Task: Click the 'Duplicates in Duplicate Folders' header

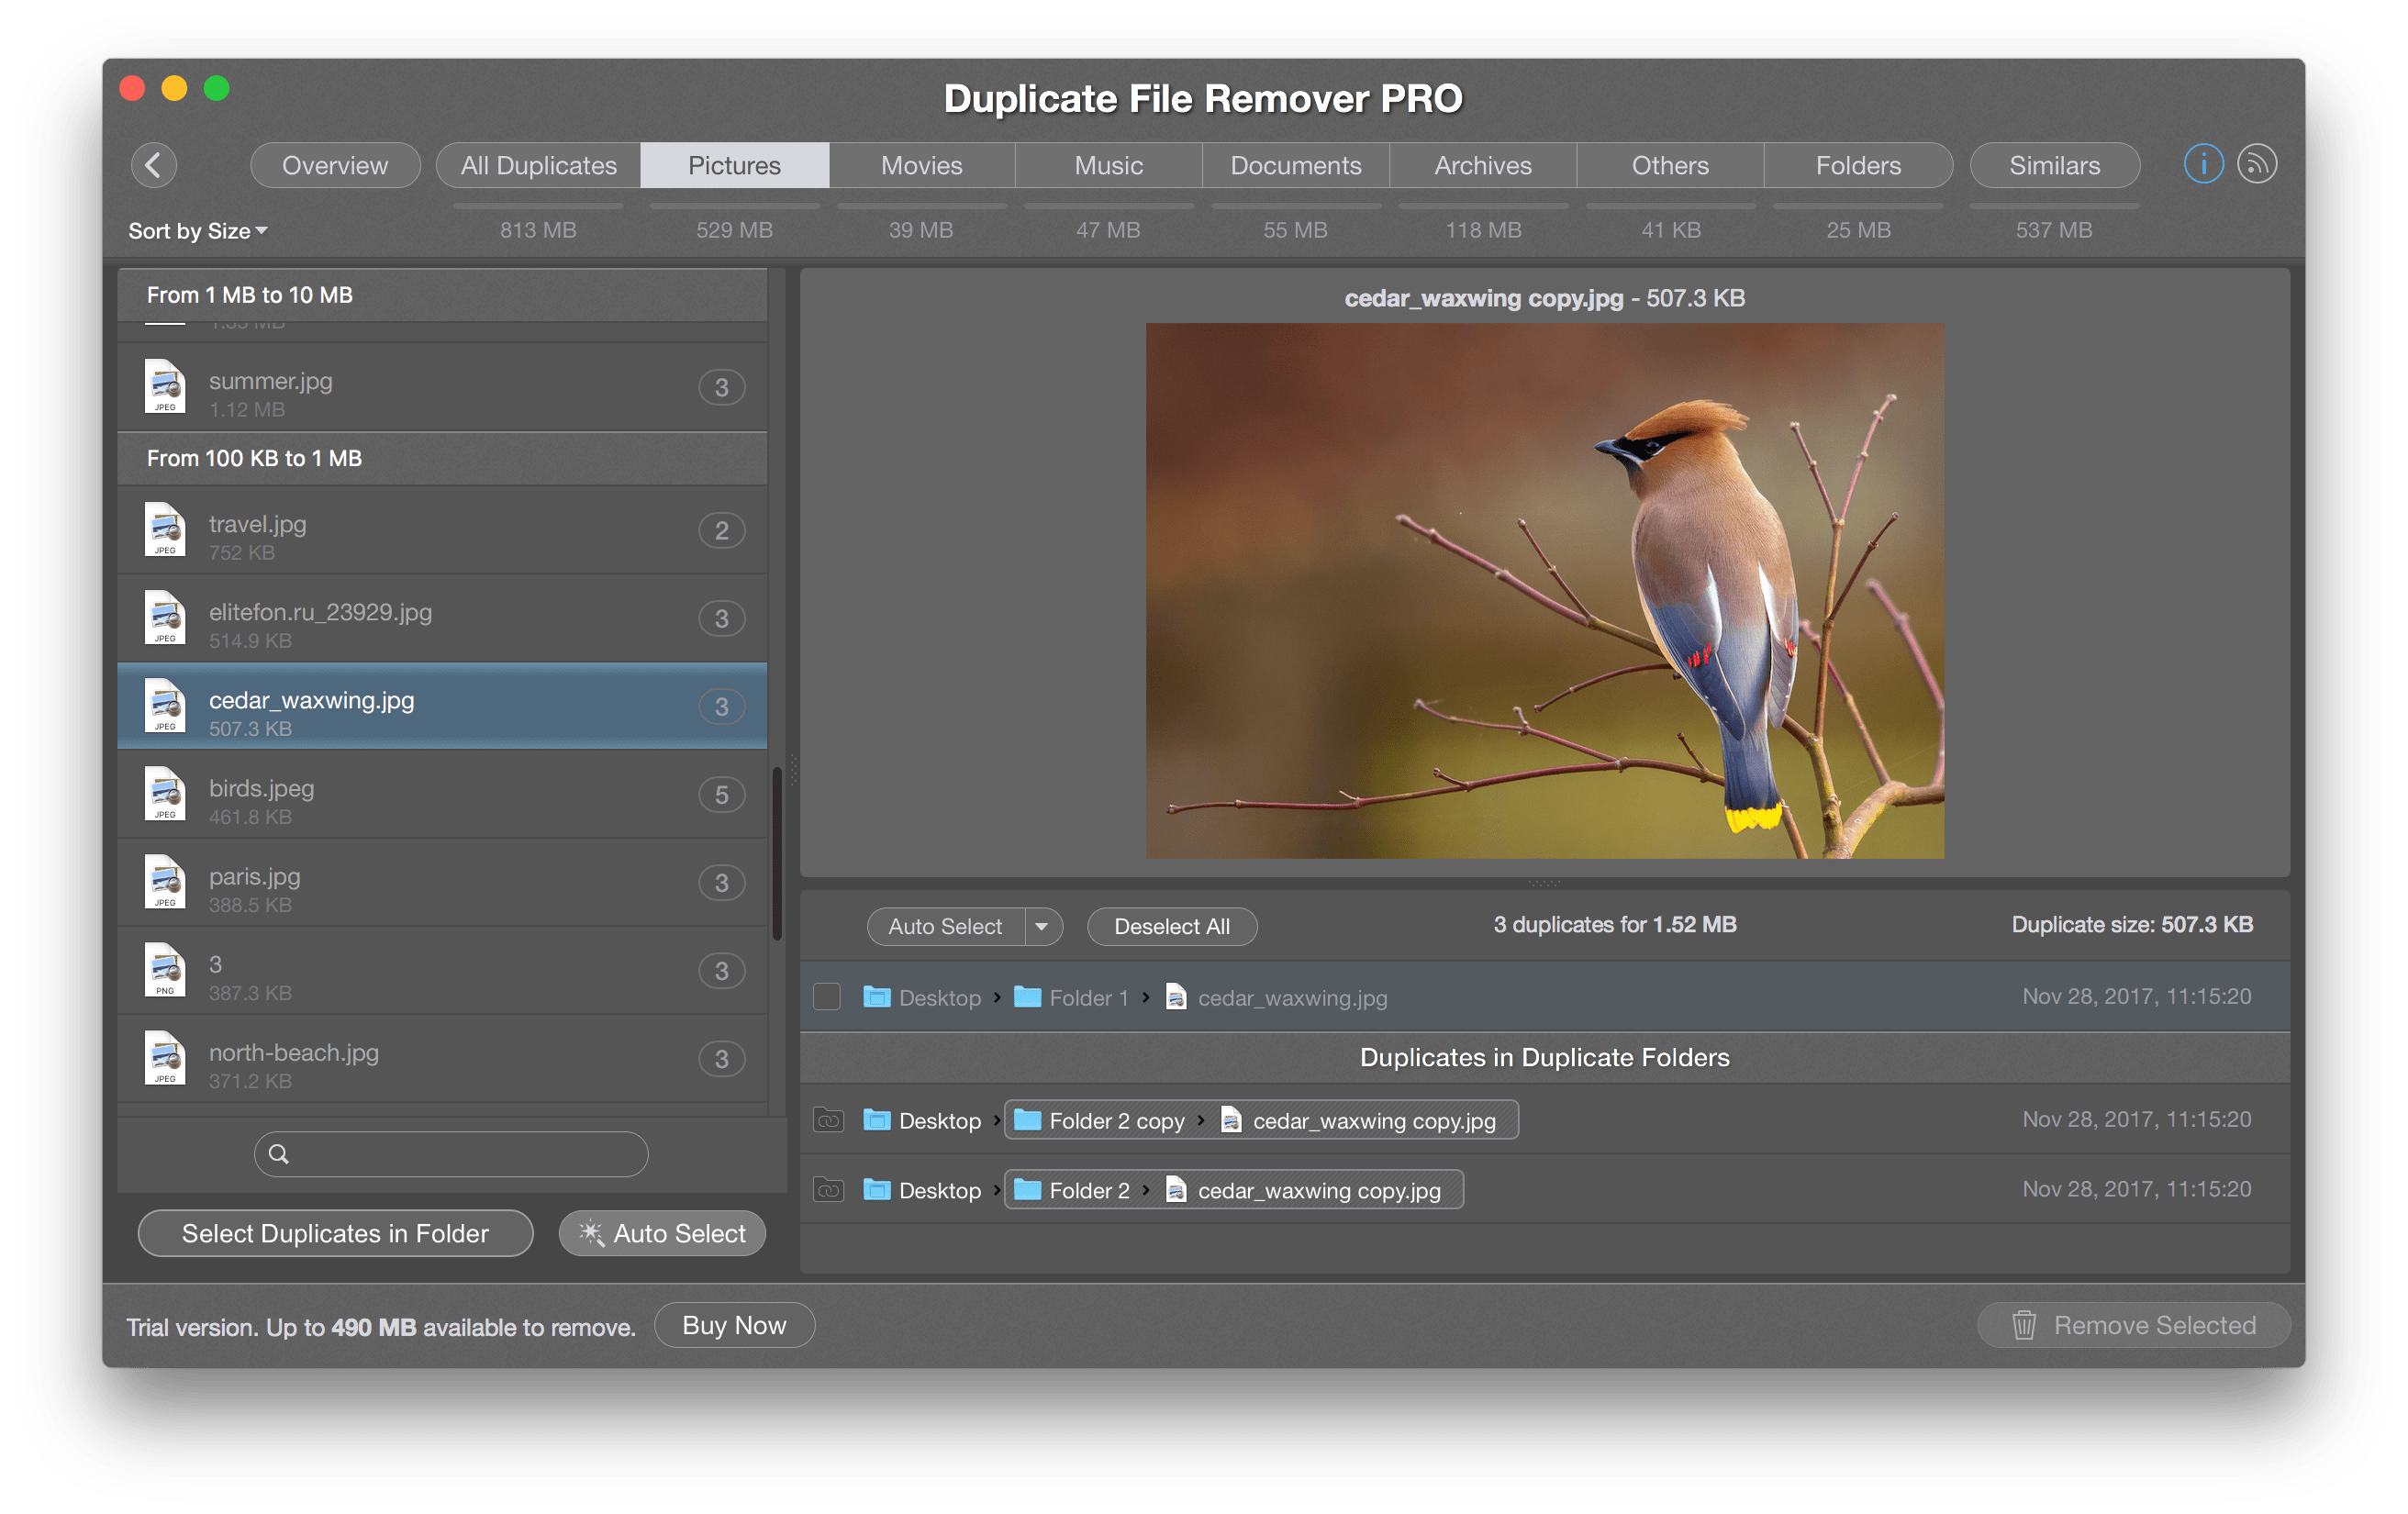Action: click(x=1544, y=1057)
